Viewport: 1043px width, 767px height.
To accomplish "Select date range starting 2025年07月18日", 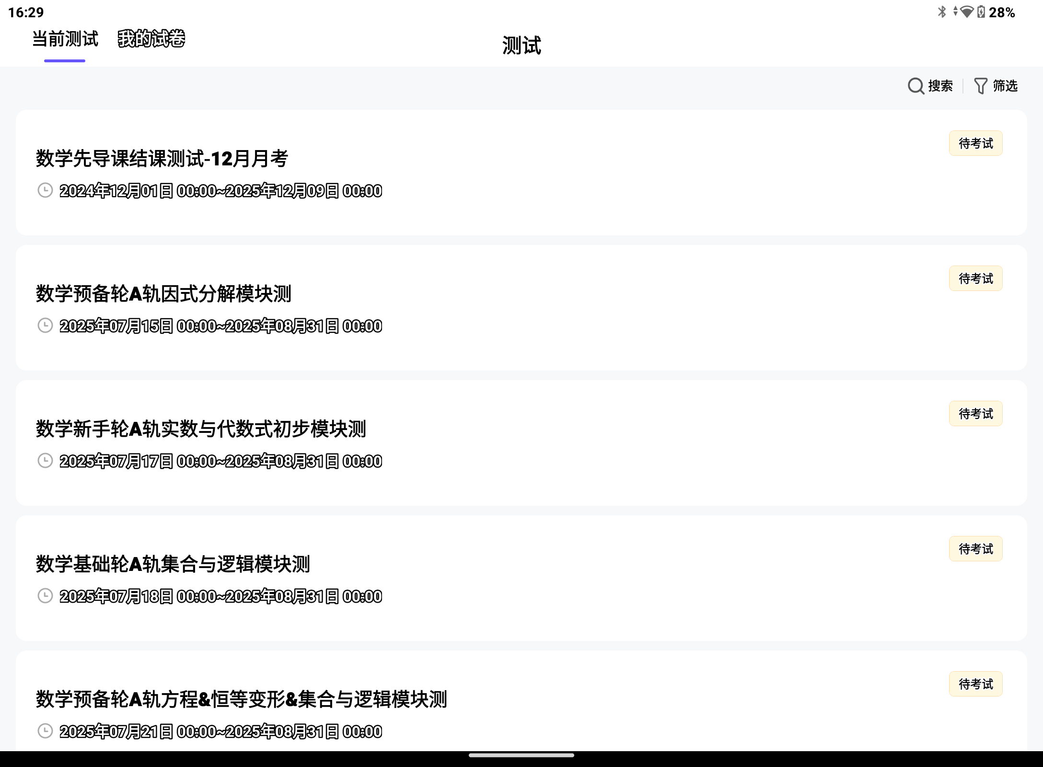I will pyautogui.click(x=220, y=596).
